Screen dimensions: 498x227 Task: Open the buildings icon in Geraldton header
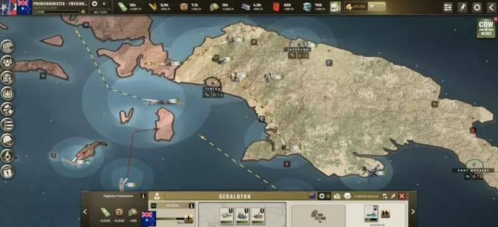click(337, 196)
